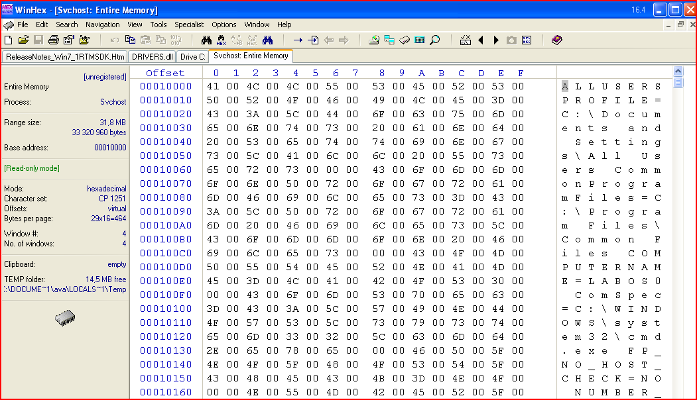
Task: Click the black right triangle icon
Action: 496,40
